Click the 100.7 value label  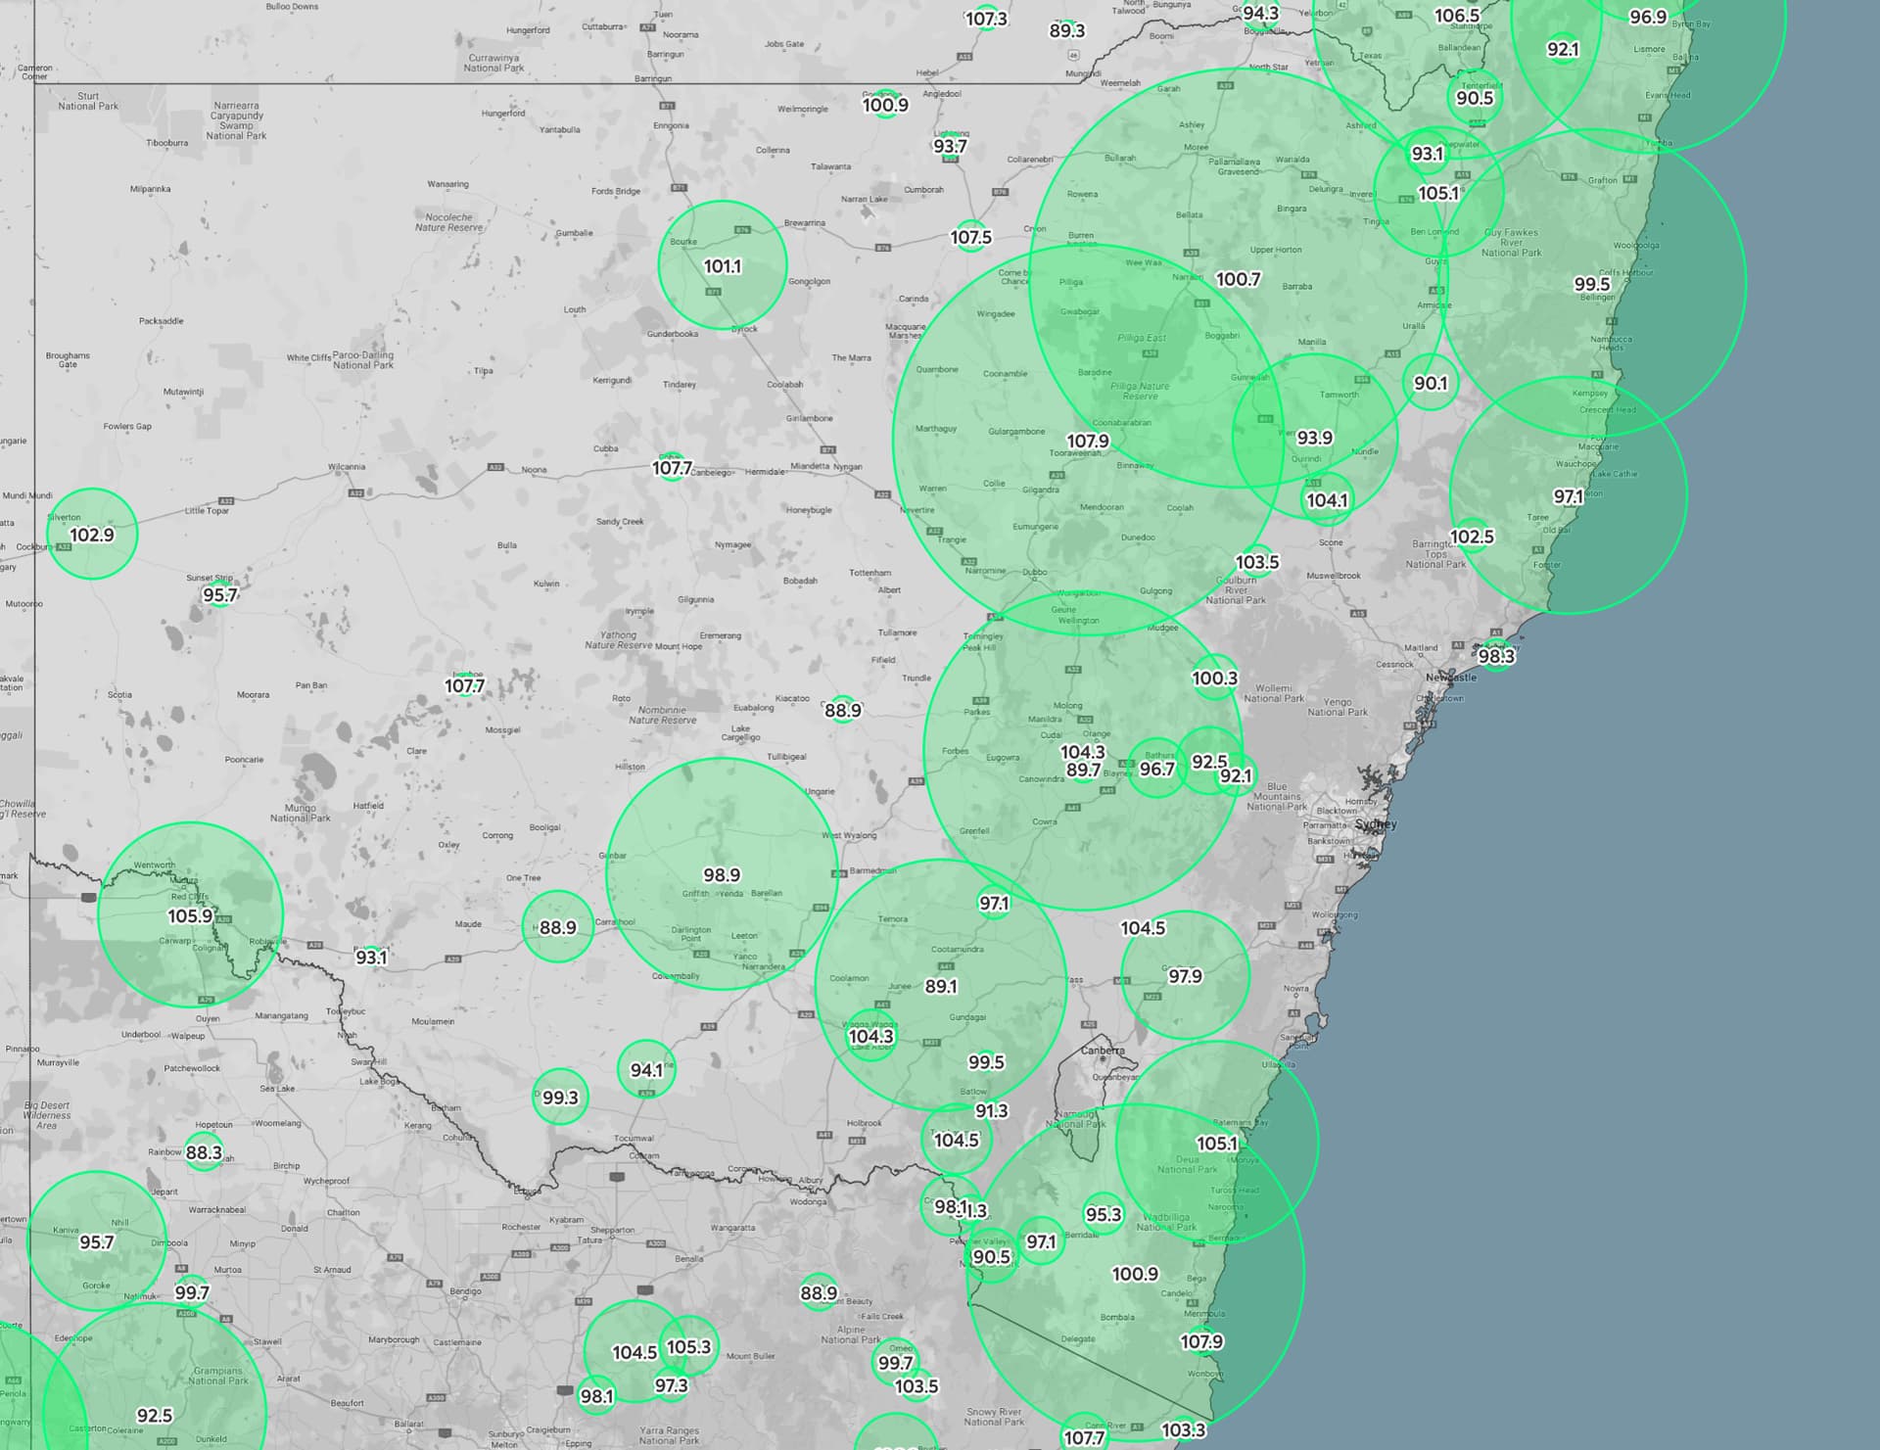click(1238, 279)
